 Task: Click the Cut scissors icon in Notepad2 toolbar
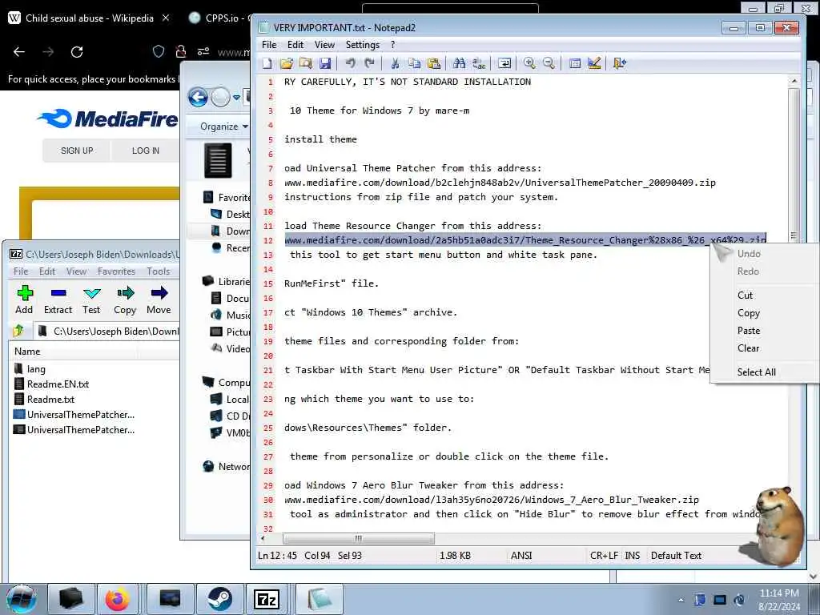coord(395,64)
